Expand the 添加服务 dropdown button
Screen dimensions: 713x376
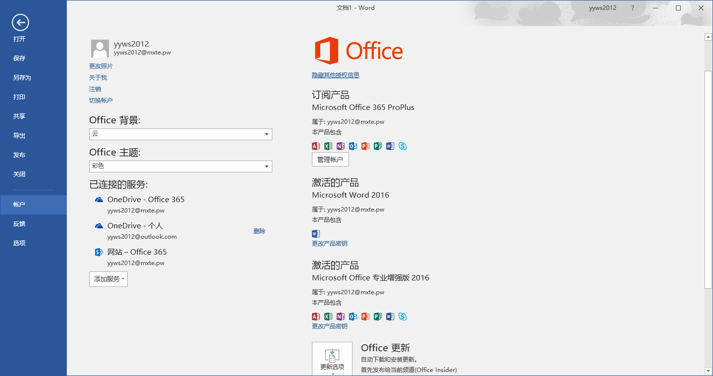coord(108,279)
